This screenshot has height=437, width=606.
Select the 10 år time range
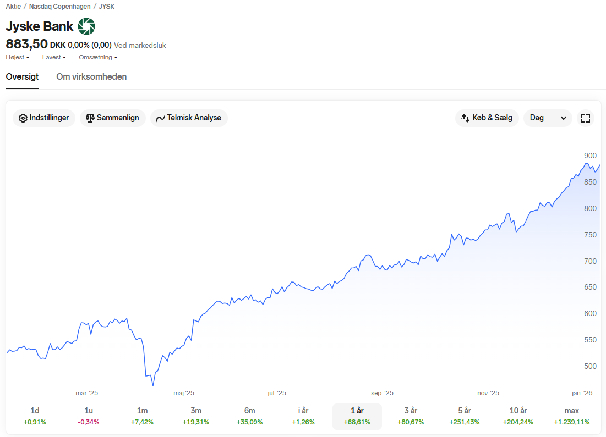point(518,416)
